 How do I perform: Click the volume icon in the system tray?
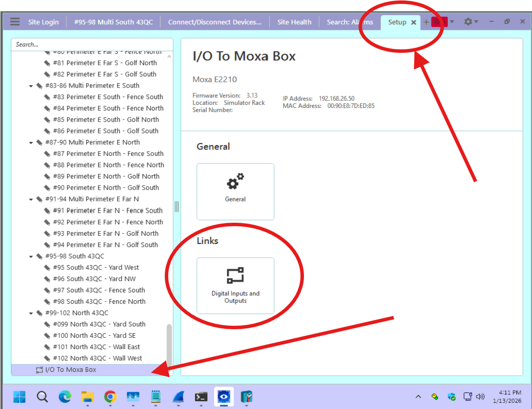tap(480, 396)
